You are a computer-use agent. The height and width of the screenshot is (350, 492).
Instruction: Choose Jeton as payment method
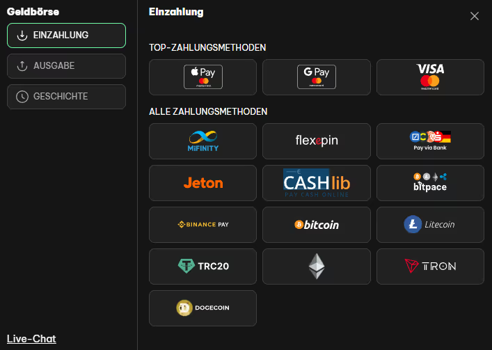(203, 183)
